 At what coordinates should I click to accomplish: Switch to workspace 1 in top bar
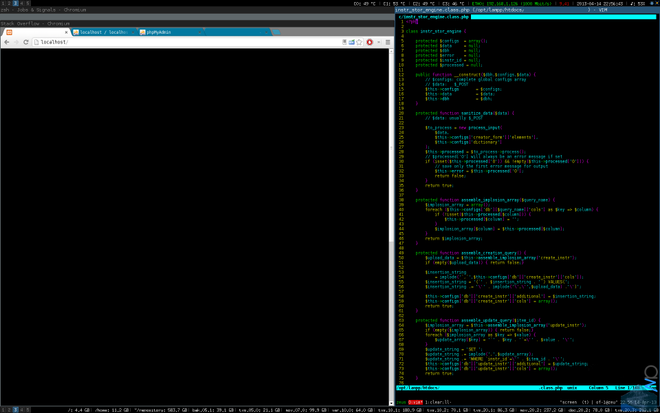[x=3, y=3]
